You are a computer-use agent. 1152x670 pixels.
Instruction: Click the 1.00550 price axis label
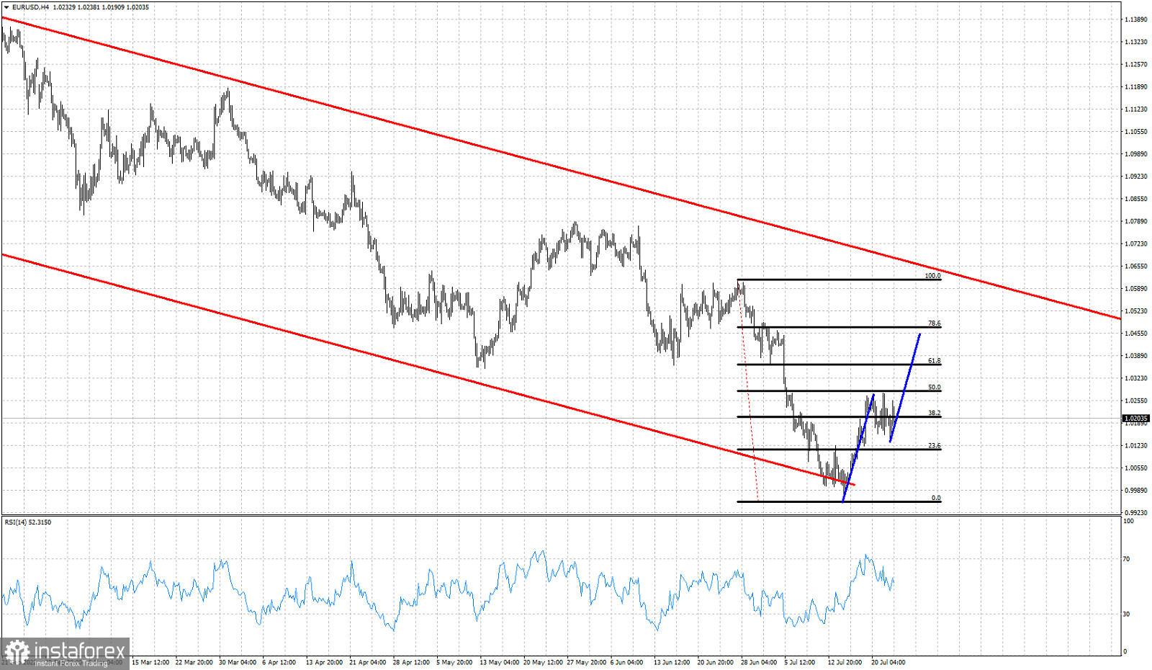tap(1135, 468)
